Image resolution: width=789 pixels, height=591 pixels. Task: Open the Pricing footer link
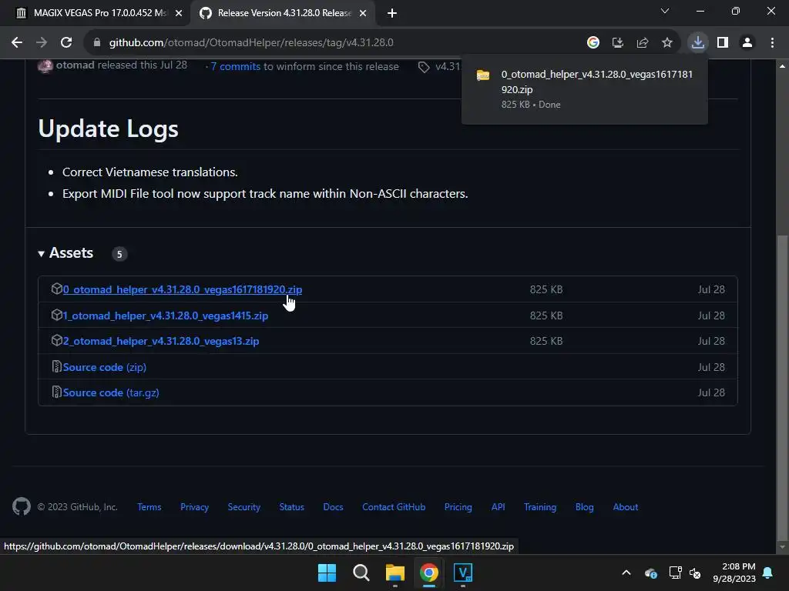[x=458, y=507]
